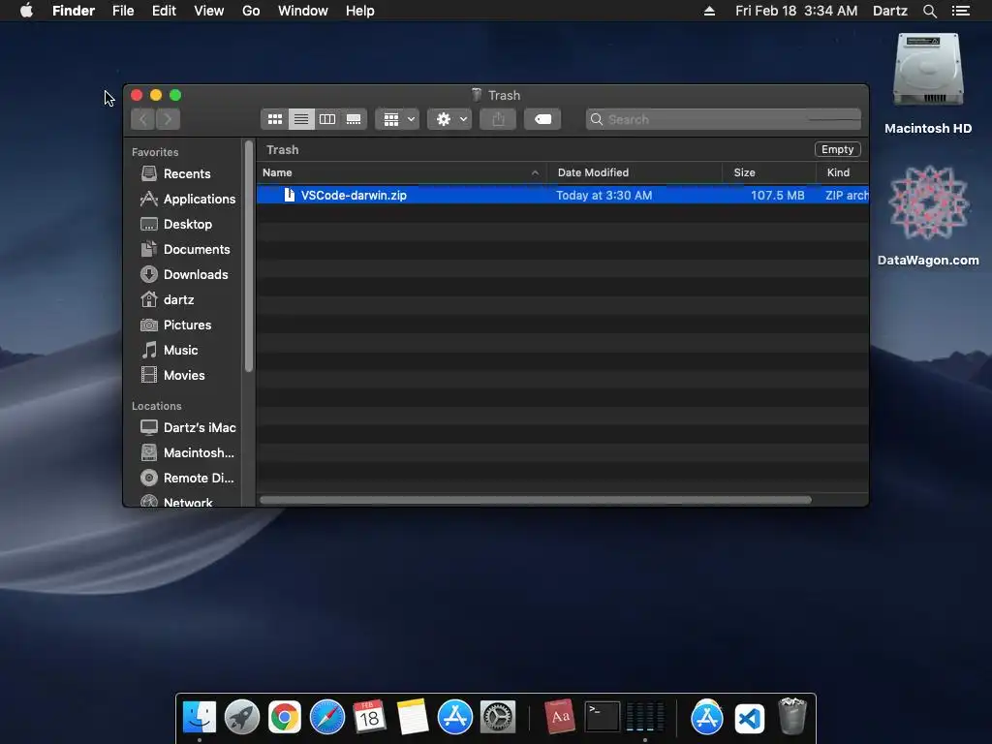Open System Preferences from the Dock
This screenshot has height=744, width=992.
(x=498, y=718)
